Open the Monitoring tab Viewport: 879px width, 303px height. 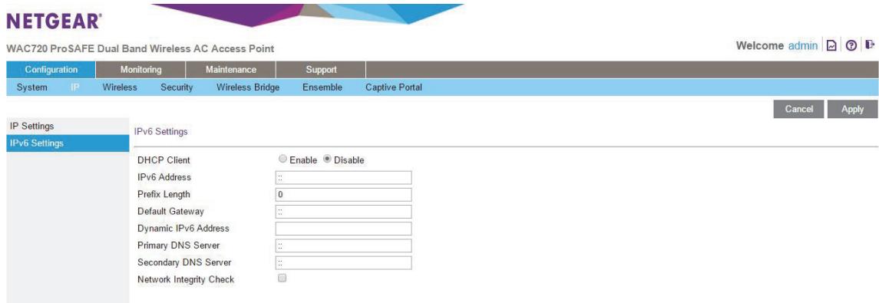[140, 70]
